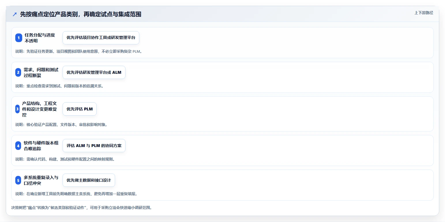445x222 pixels.
Task: Click the footer text starting 决策树把“痛点”转换为
Action: click(82, 208)
